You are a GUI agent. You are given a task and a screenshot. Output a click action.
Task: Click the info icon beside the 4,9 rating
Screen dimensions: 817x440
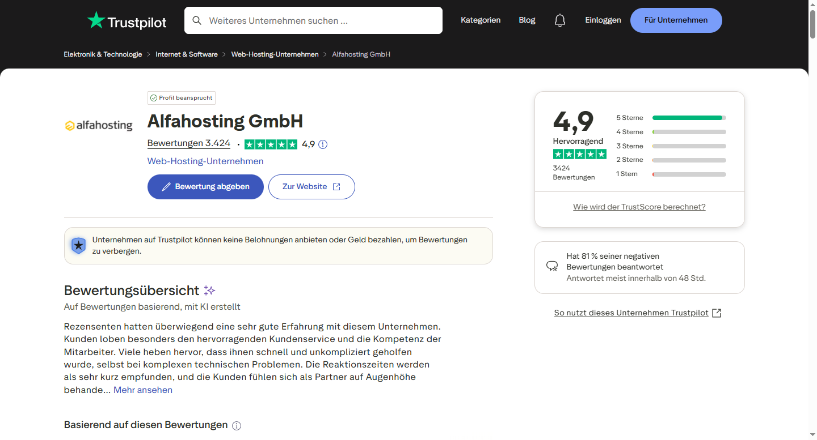(323, 144)
